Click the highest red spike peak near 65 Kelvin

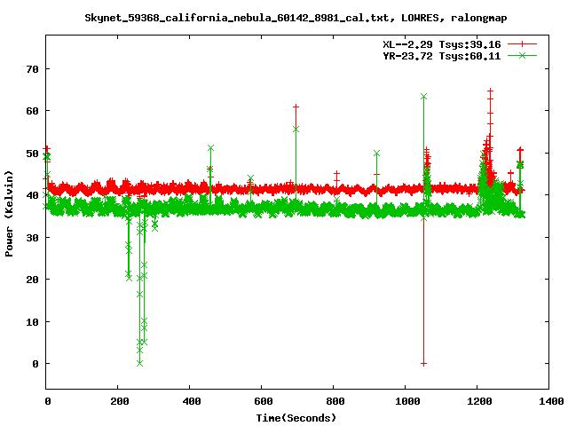click(x=490, y=91)
